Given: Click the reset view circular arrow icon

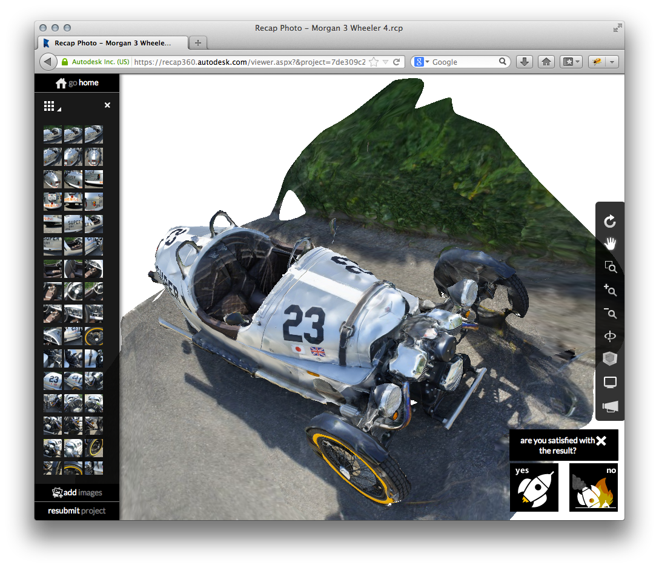Looking at the screenshot, I should 610,222.
